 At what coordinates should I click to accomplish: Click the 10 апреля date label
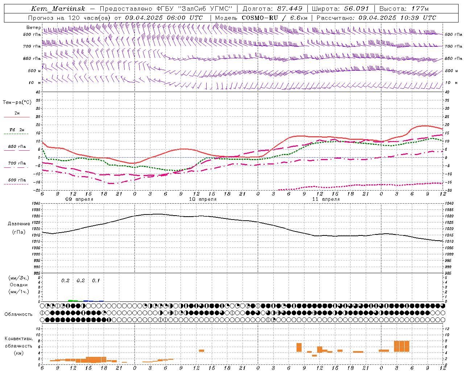203,199
